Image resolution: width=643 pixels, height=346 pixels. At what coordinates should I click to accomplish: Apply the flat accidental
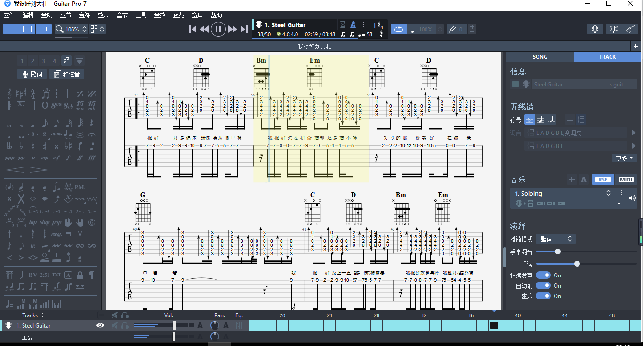coord(21,146)
